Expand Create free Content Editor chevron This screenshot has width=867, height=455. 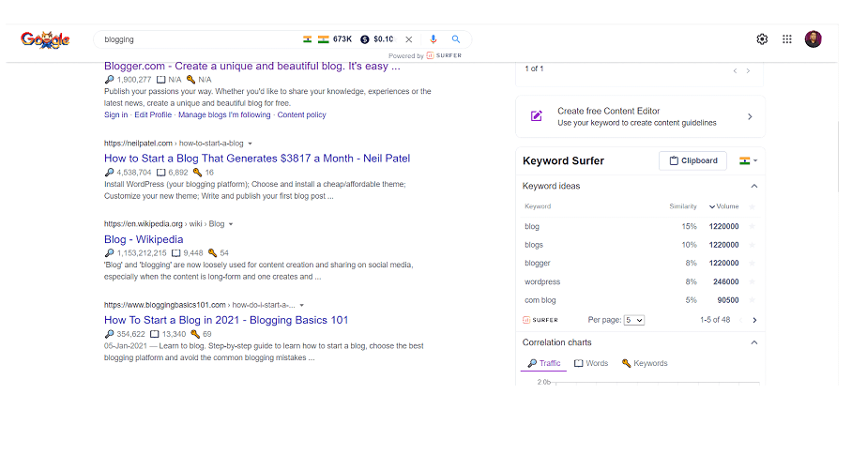coord(750,116)
